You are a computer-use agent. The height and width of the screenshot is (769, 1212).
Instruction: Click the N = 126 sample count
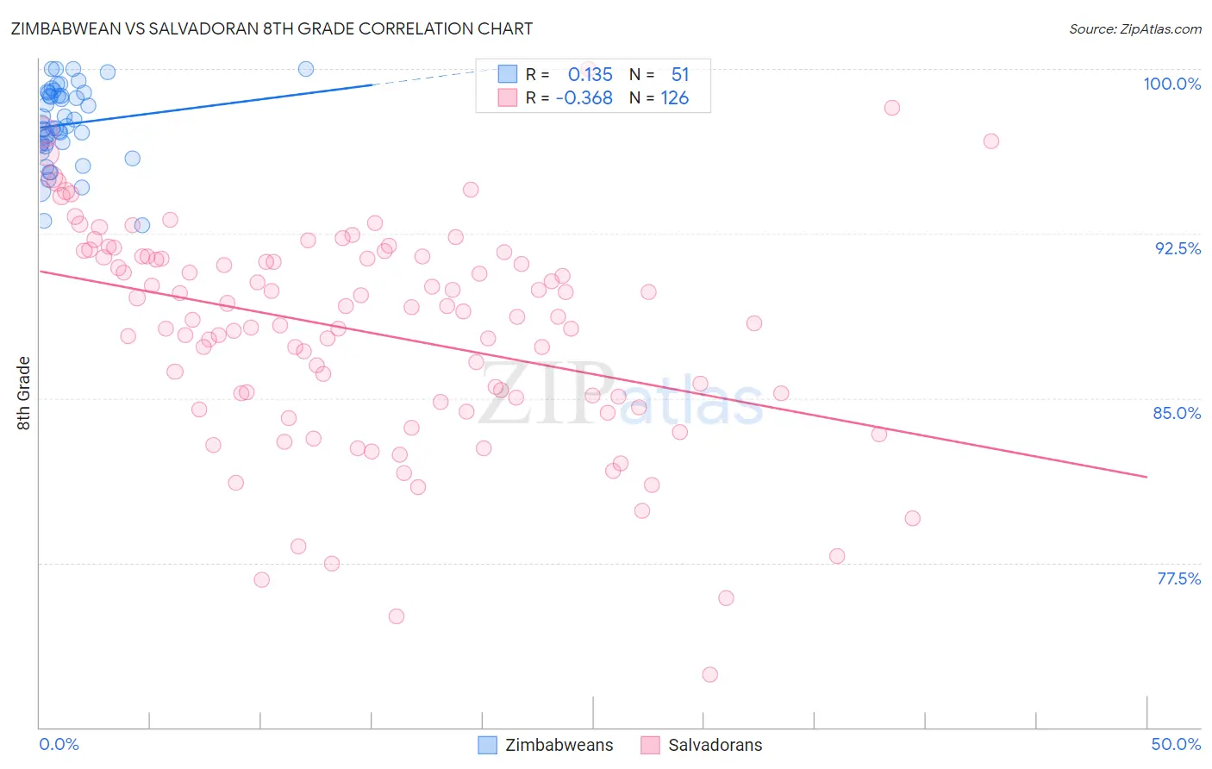click(659, 97)
